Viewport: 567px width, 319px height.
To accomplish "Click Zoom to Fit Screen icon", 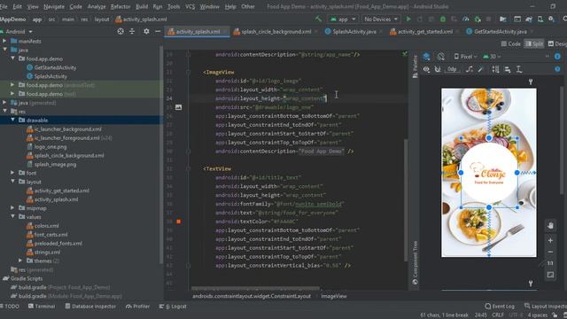I will tap(550, 275).
